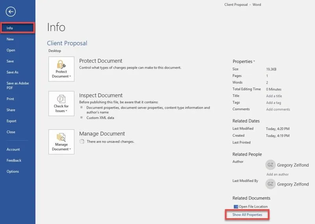Open Options in the sidebar

coord(13,171)
